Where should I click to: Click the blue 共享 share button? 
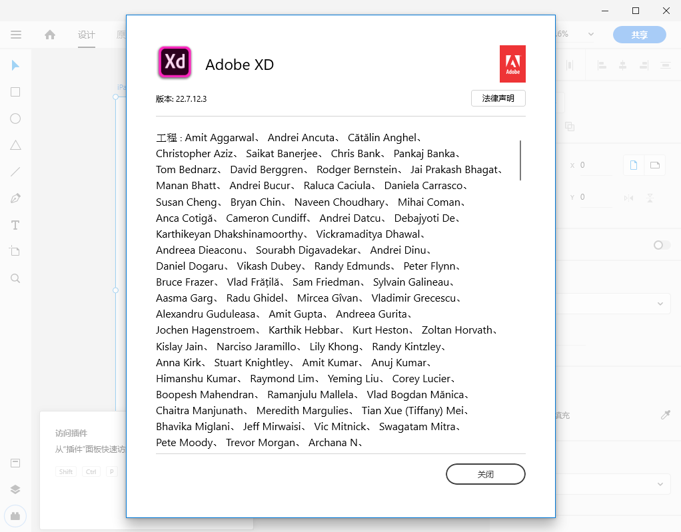[x=639, y=35]
